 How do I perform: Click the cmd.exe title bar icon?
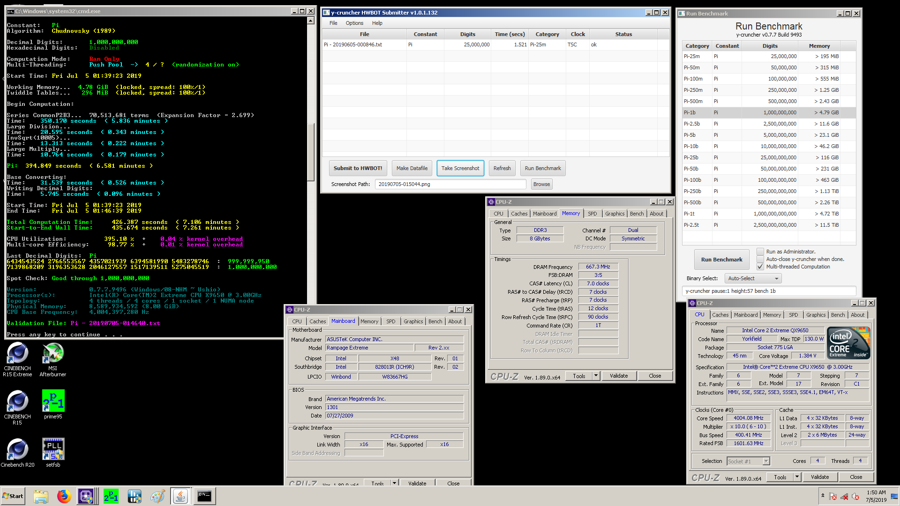pyautogui.click(x=10, y=11)
